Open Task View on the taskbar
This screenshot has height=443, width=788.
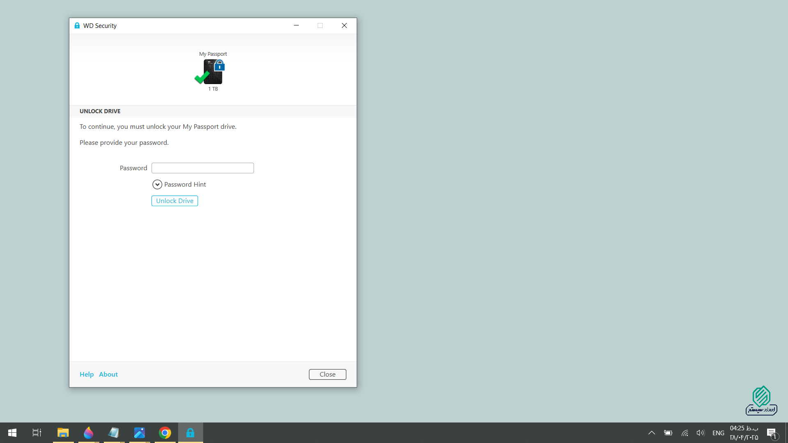click(x=37, y=433)
